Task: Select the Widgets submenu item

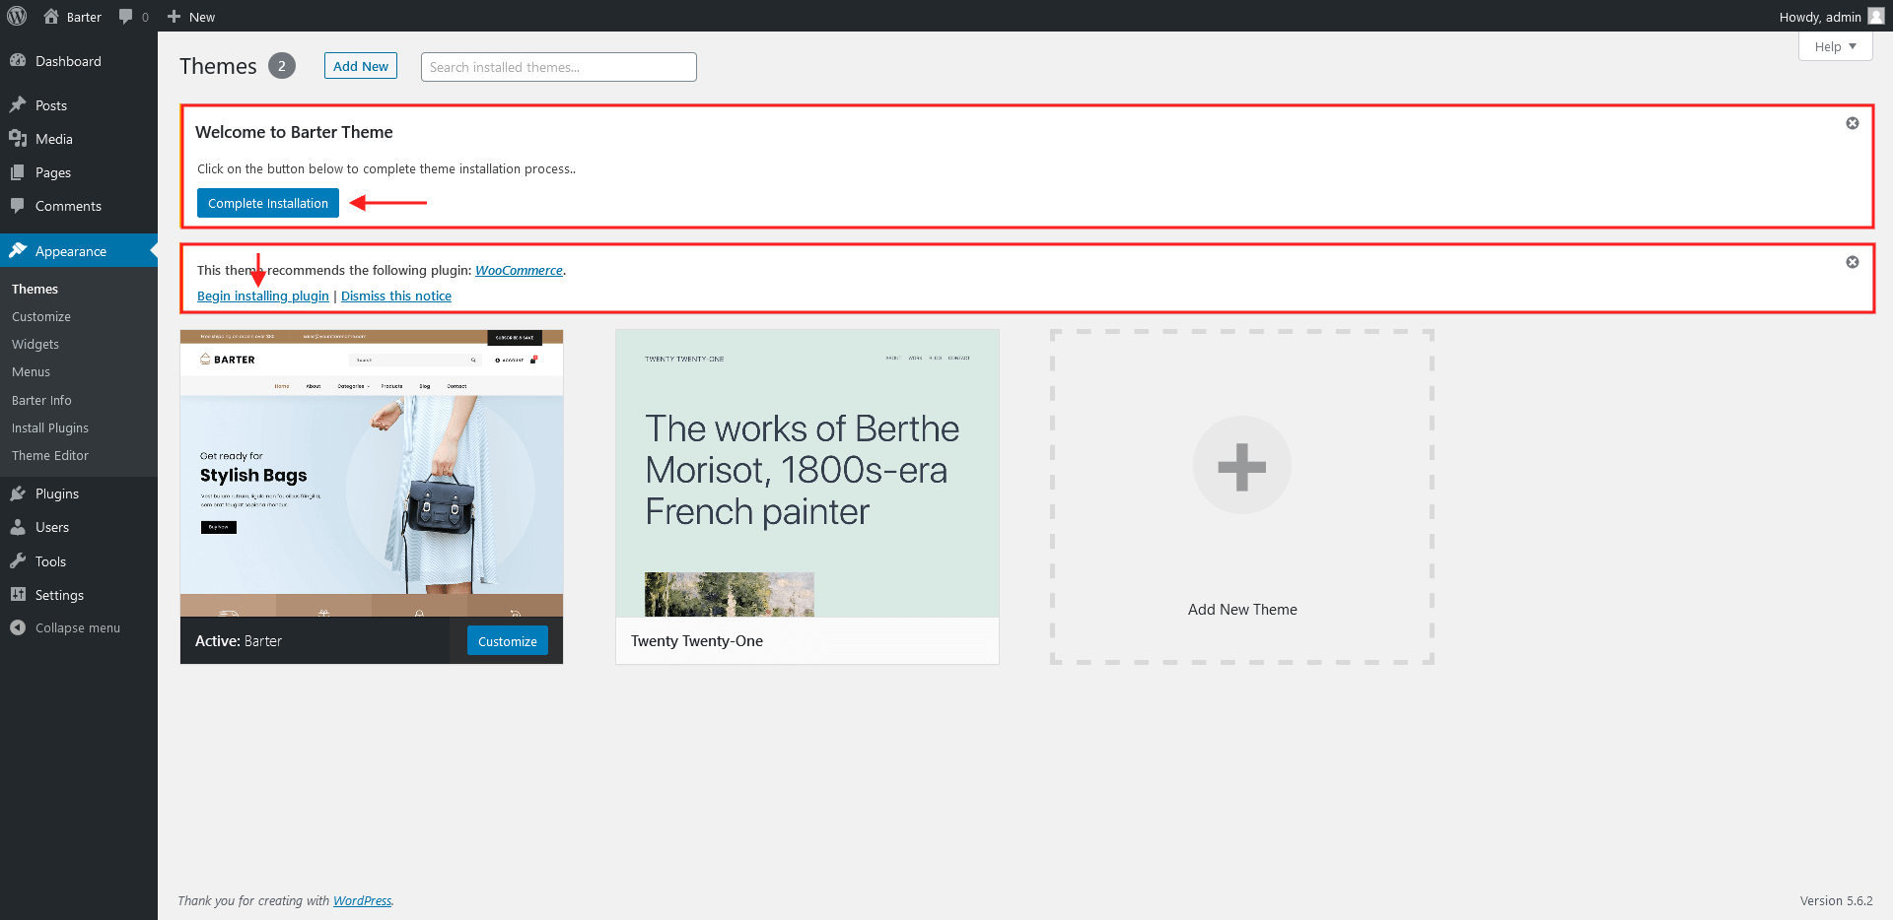Action: [x=35, y=344]
